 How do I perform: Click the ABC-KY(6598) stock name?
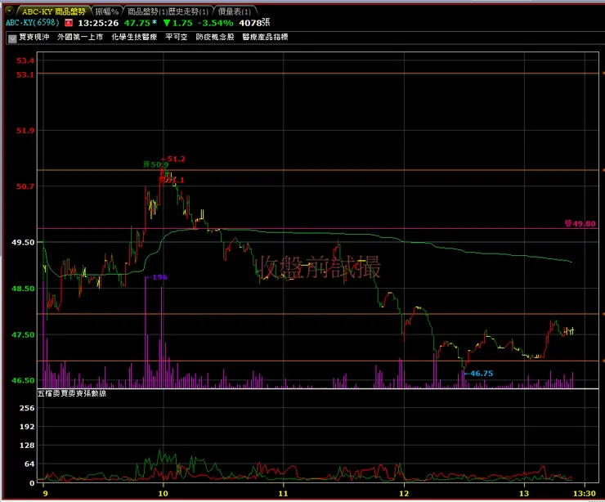pos(33,23)
